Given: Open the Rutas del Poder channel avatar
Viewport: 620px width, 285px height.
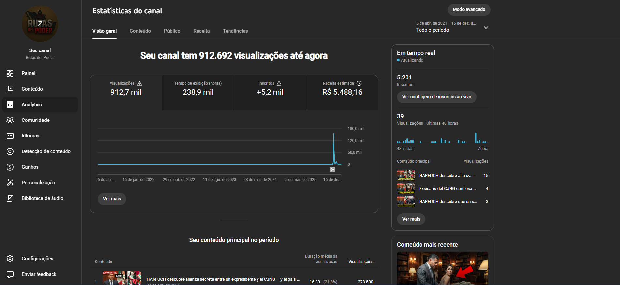Looking at the screenshot, I should tap(40, 24).
